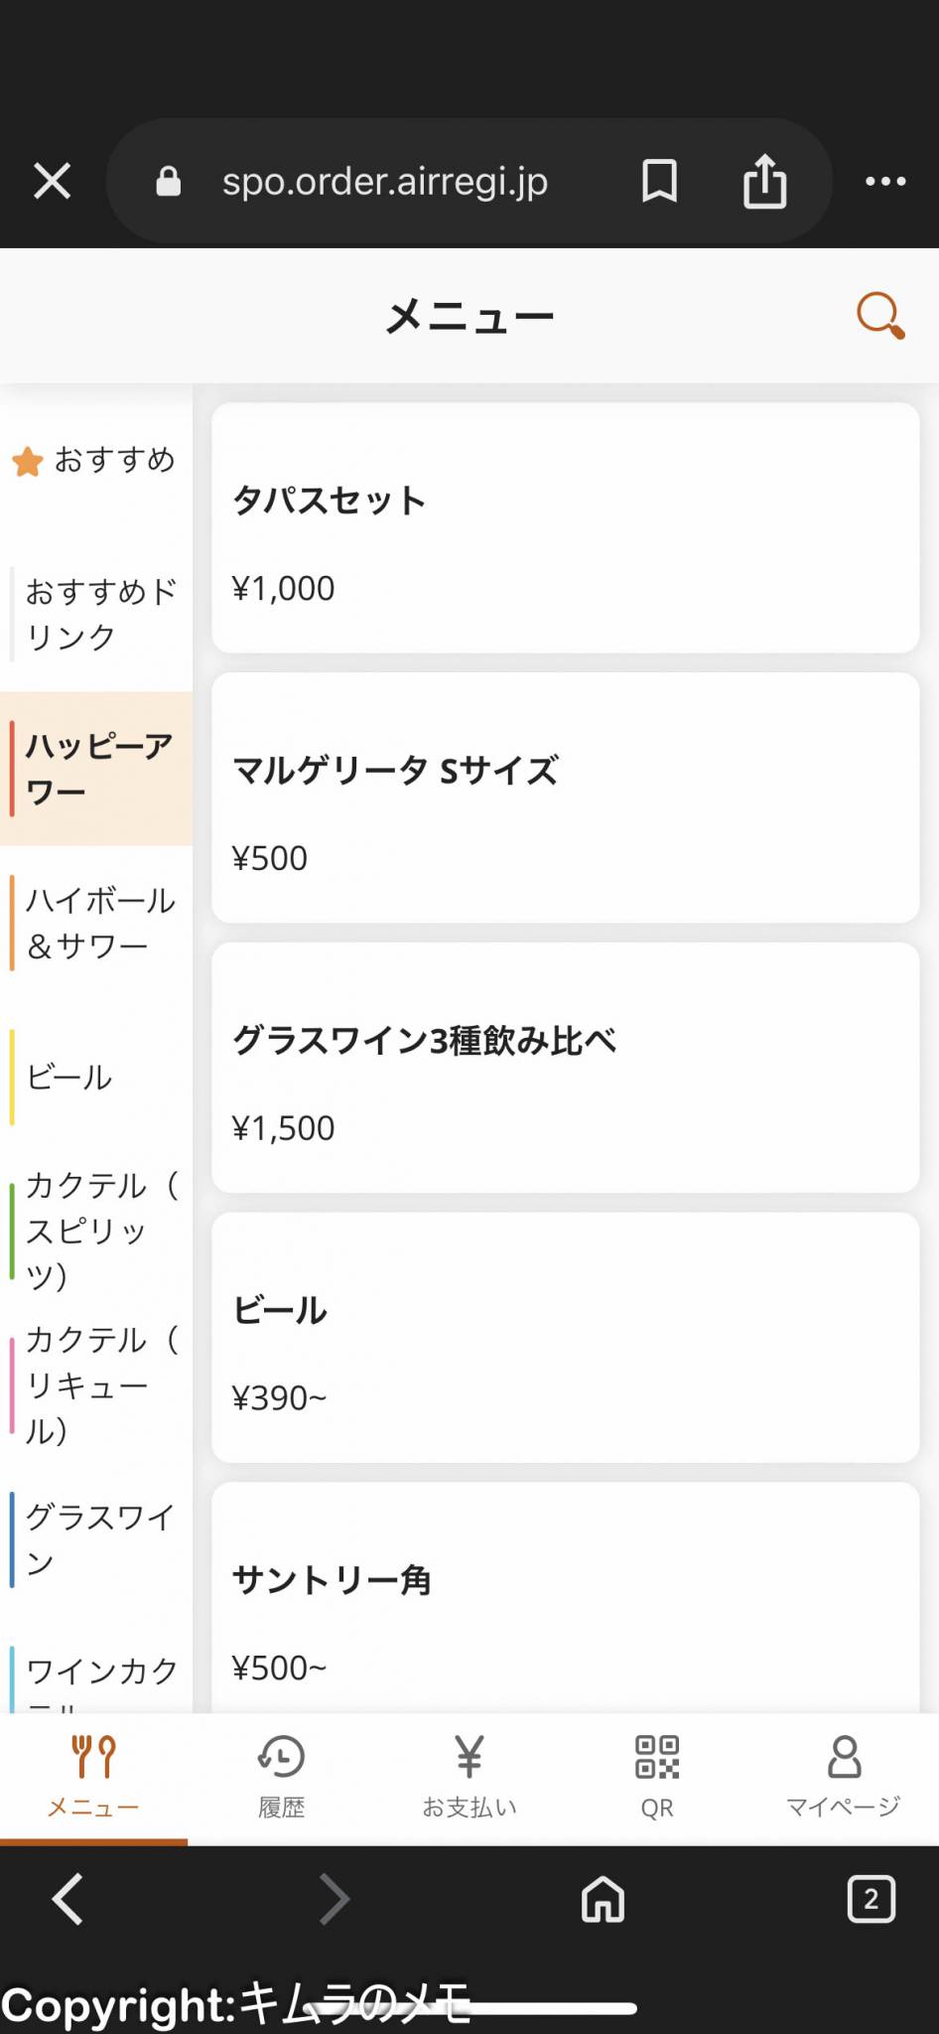
Task: Go back with browser back arrow
Action: (x=67, y=1900)
